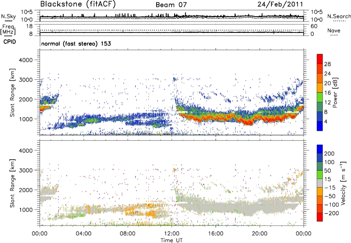The width and height of the screenshot is (351, 243).
Task: Click the 20:00 time axis tick label
Action: [x=259, y=234]
